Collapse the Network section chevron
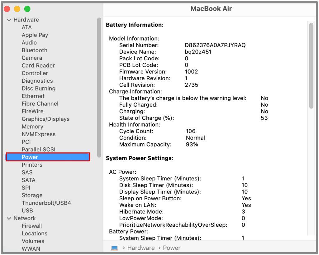Image resolution: width=319 pixels, height=255 pixels. tap(9, 218)
